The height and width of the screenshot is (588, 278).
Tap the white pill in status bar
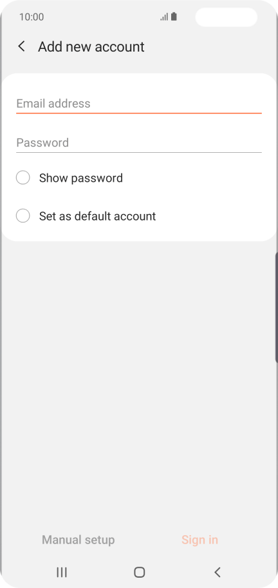(x=227, y=17)
